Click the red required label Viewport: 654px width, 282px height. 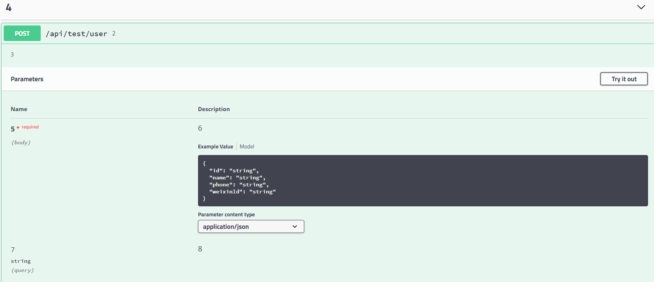30,127
